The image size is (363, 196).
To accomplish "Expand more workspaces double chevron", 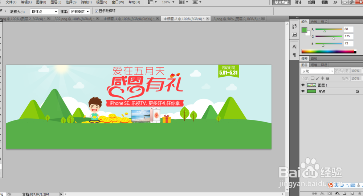I will click(335, 2).
